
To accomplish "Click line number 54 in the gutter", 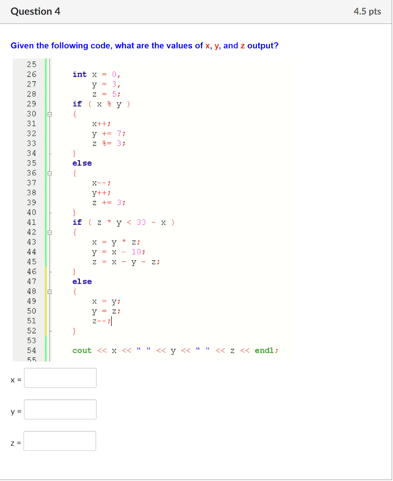I will (31, 350).
